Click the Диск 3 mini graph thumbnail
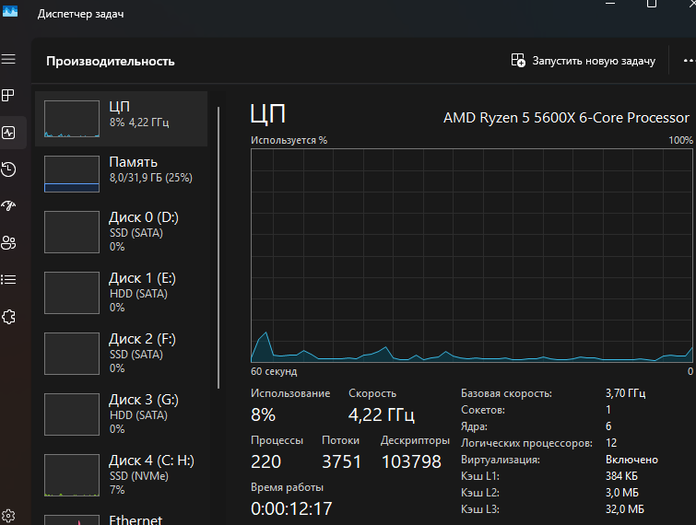The width and height of the screenshot is (696, 525). 72,414
